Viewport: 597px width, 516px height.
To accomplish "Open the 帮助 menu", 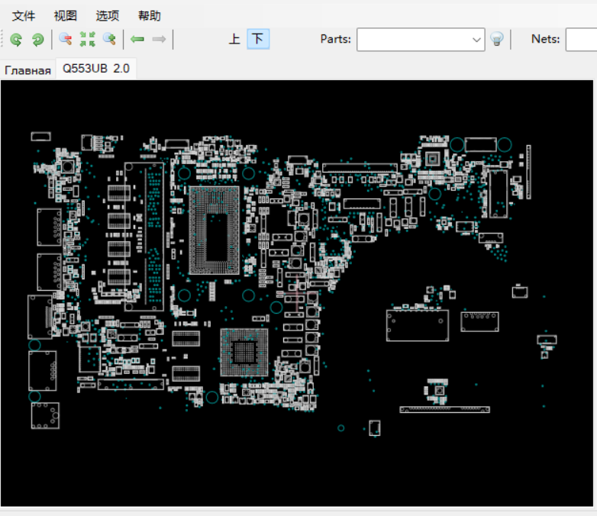I will coord(150,15).
